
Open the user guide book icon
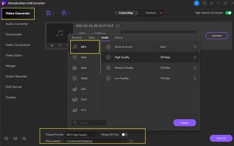coord(6,139)
